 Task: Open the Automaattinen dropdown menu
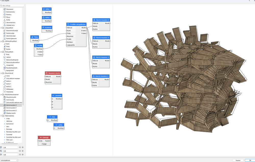click(8, 160)
